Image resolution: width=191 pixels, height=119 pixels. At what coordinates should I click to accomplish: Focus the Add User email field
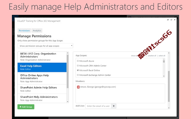[98, 106]
